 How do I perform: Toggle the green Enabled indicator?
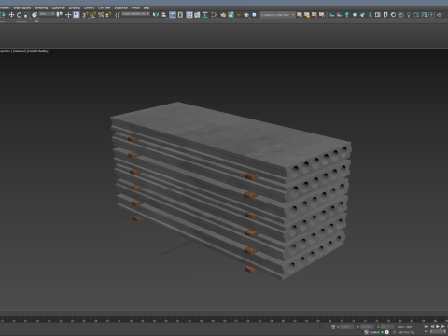pos(382,332)
